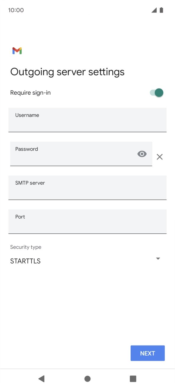The width and height of the screenshot is (175, 389).
Task: Focus the Username input field
Action: [x=87, y=120]
